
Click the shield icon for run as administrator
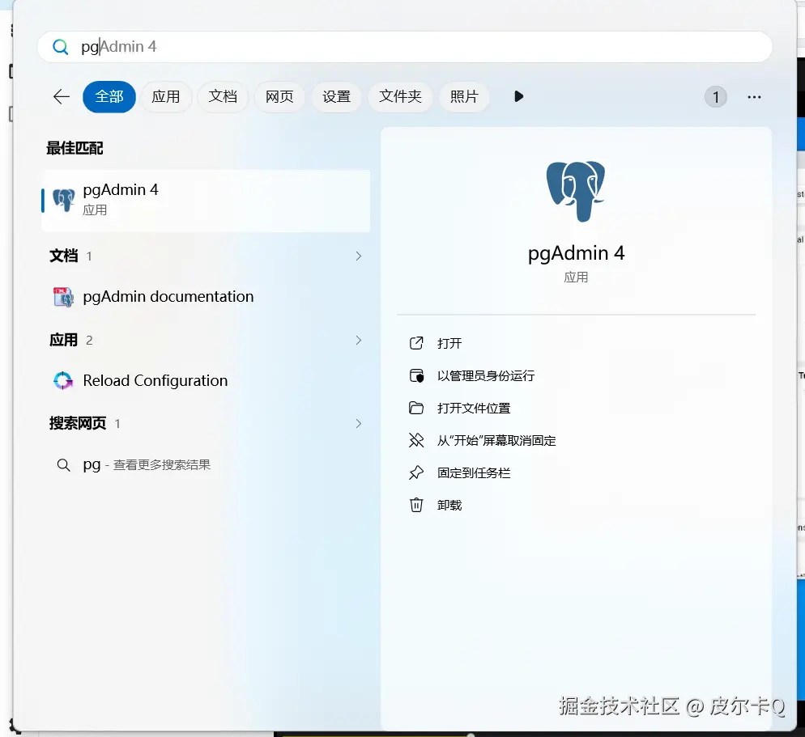pyautogui.click(x=416, y=376)
